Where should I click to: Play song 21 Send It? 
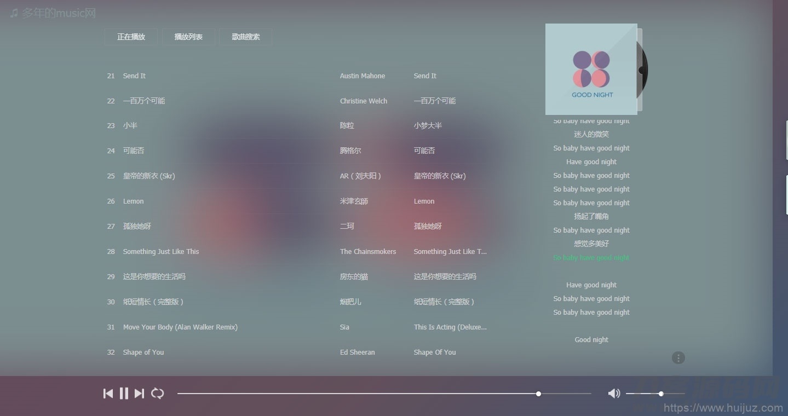coord(134,76)
